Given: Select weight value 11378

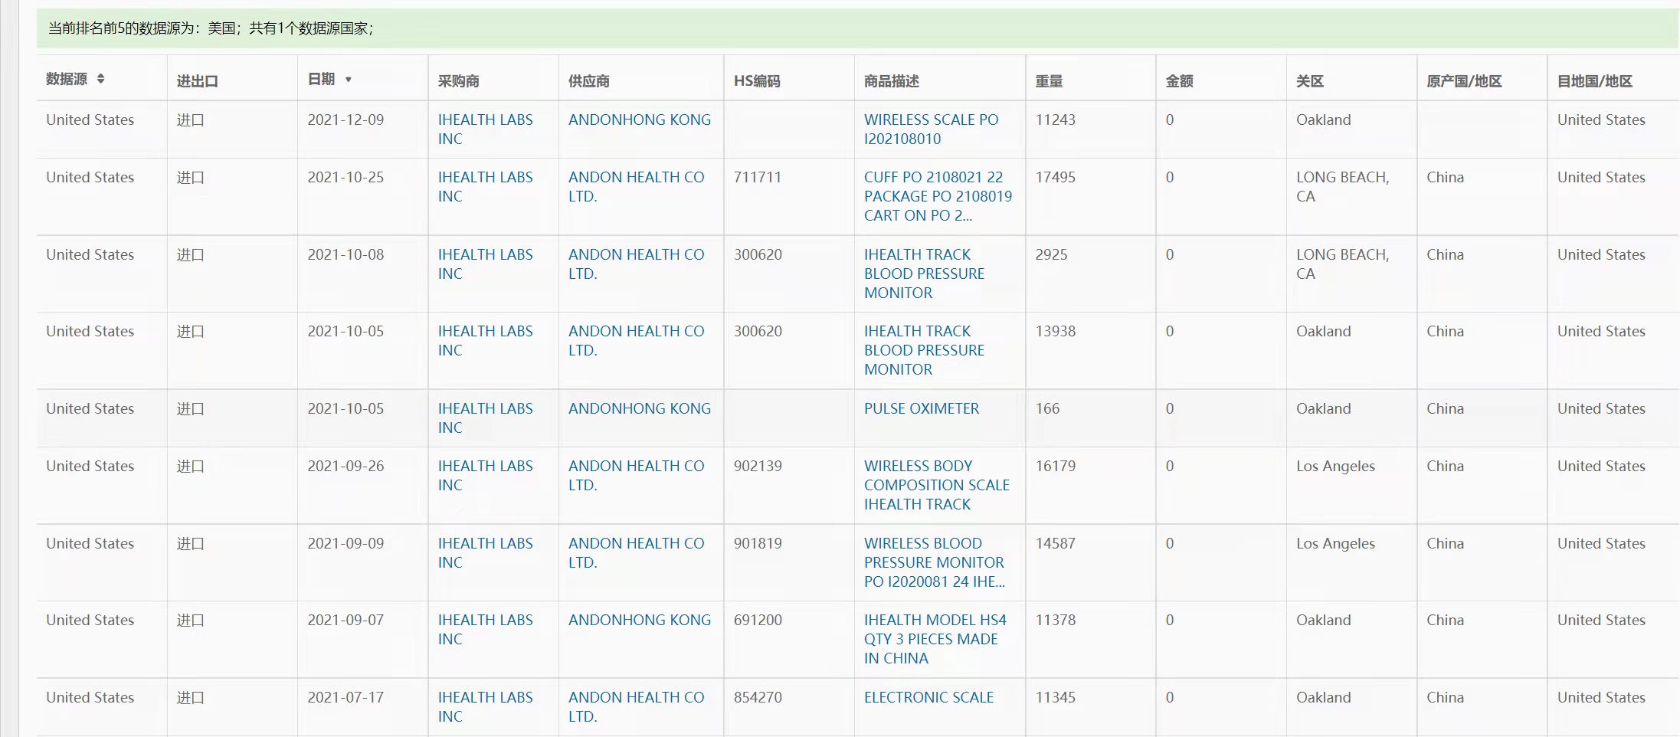Looking at the screenshot, I should coord(1055,620).
